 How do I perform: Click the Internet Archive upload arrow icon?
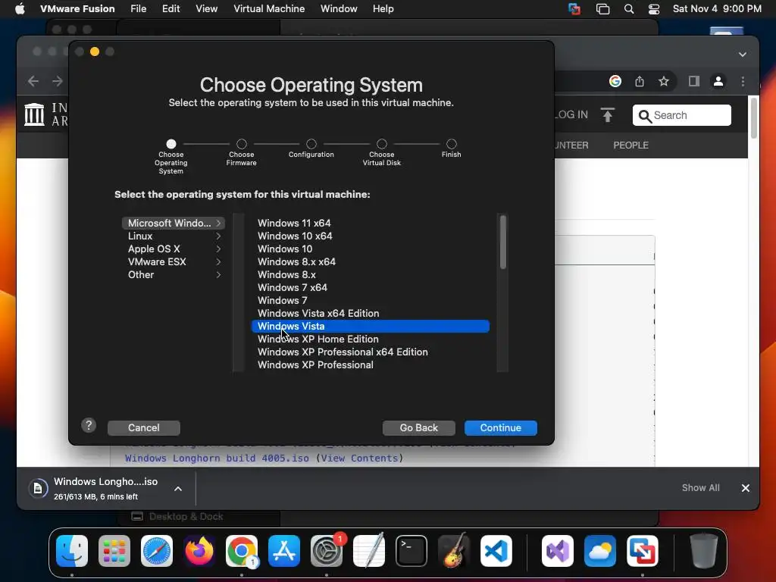(608, 115)
